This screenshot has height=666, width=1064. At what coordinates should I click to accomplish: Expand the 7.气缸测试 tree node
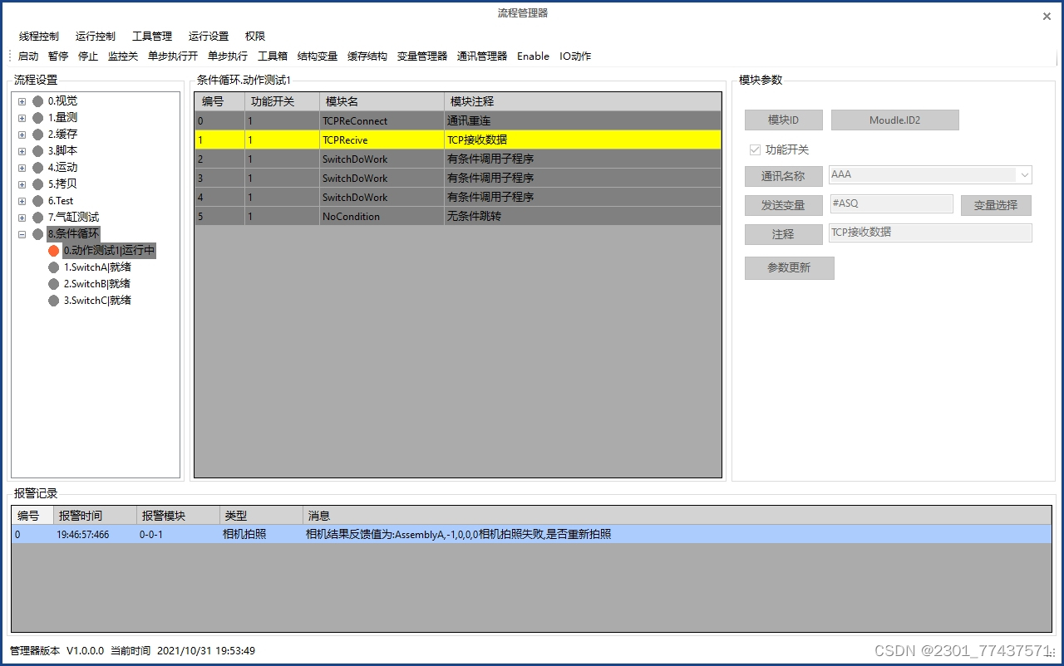[x=22, y=218]
